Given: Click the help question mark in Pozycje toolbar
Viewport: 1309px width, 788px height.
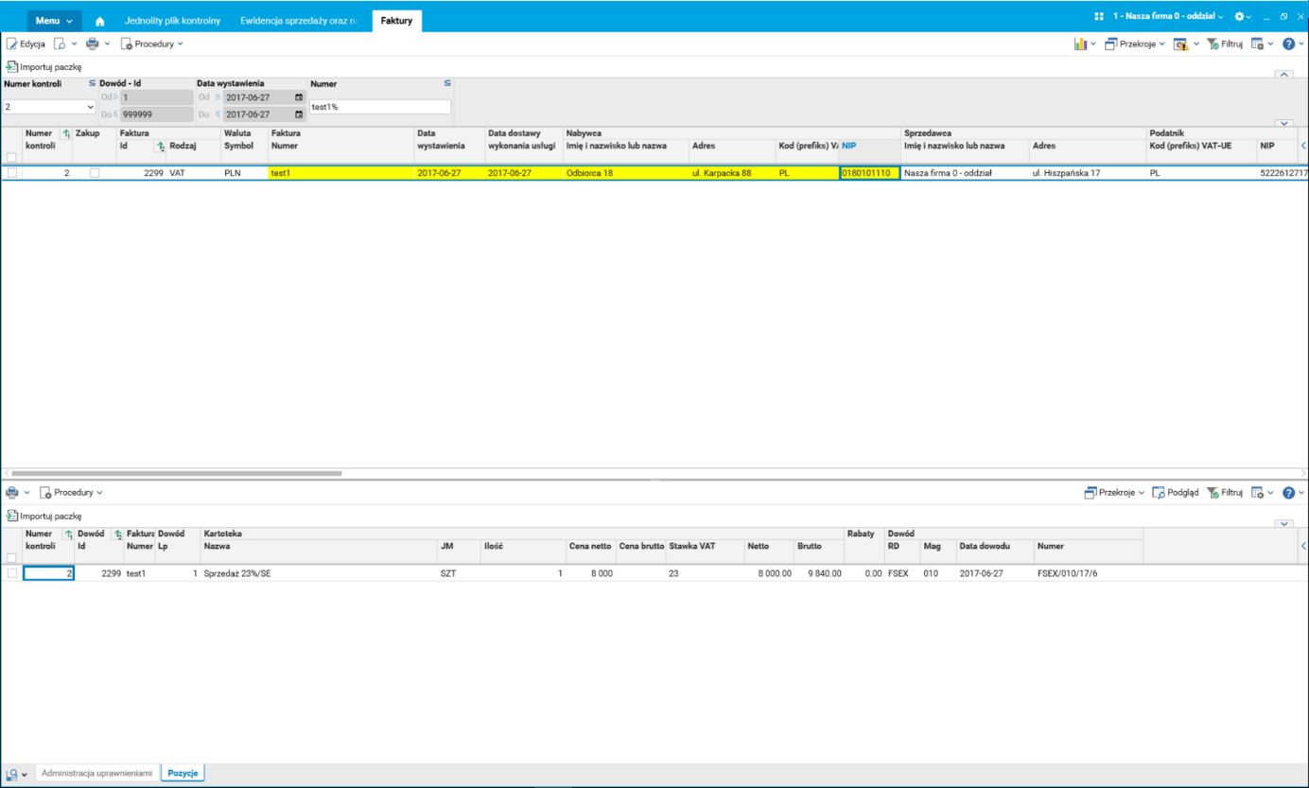Looking at the screenshot, I should [1288, 493].
